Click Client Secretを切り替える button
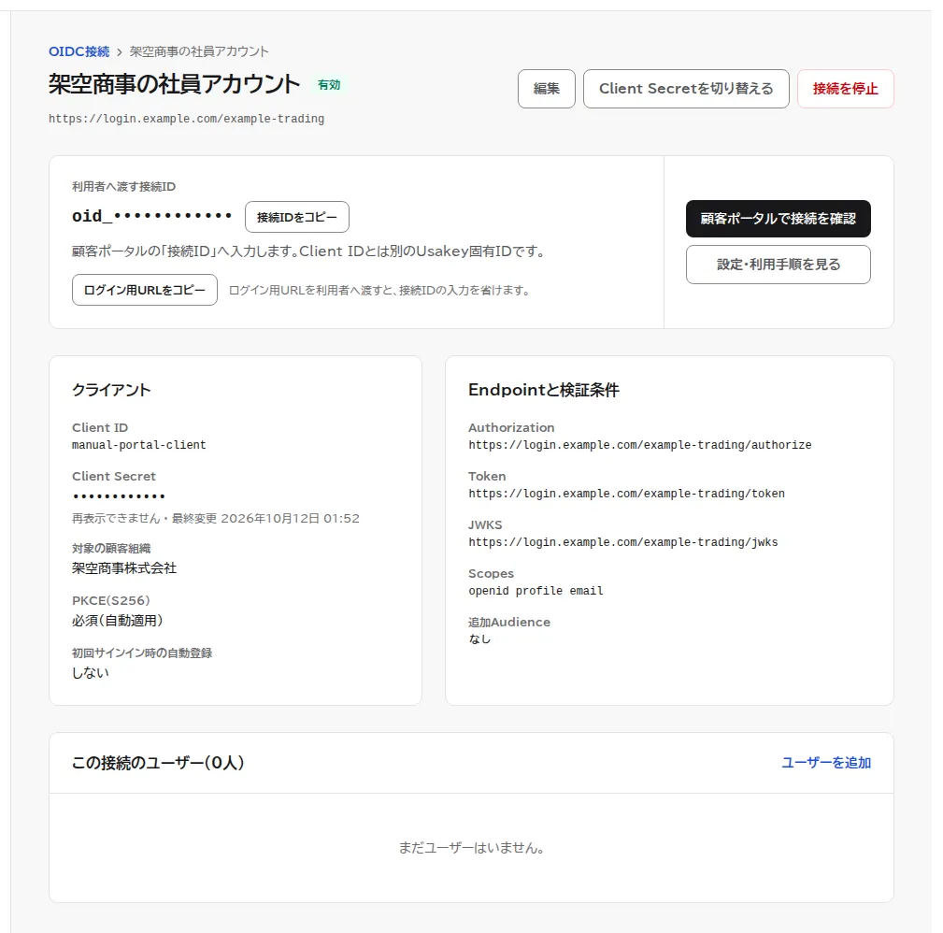The height and width of the screenshot is (933, 943). click(686, 89)
